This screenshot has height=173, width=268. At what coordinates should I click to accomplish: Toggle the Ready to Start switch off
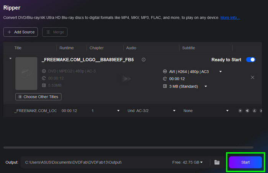250,60
